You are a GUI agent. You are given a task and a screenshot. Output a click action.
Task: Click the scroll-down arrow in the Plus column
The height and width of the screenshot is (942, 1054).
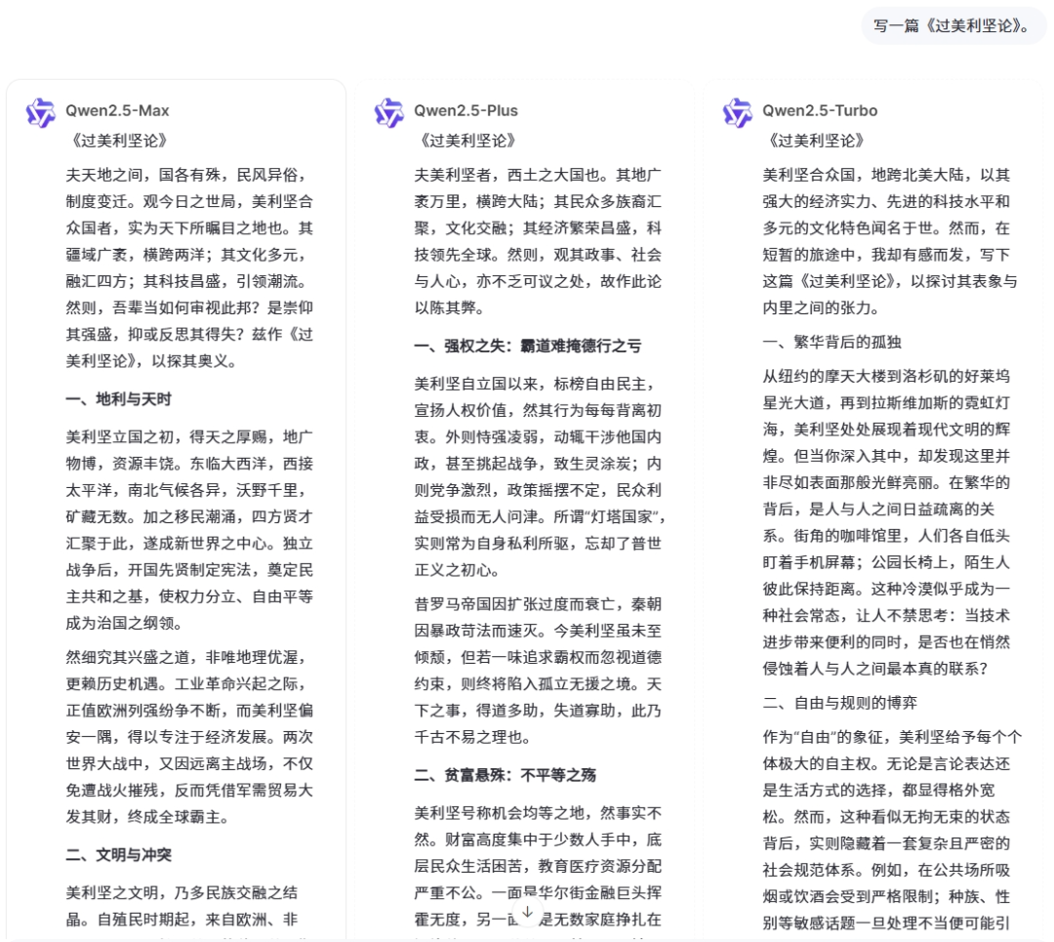pos(527,910)
